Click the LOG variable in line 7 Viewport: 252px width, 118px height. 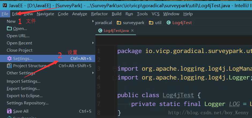[234, 104]
